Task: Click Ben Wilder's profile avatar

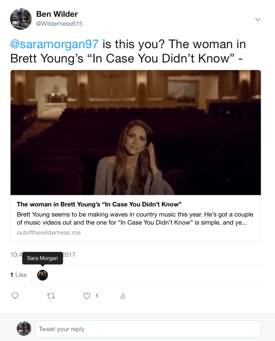Action: (x=21, y=19)
